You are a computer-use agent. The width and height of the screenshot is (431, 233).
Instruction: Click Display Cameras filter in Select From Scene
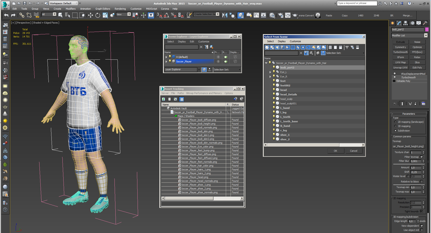click(x=282, y=47)
